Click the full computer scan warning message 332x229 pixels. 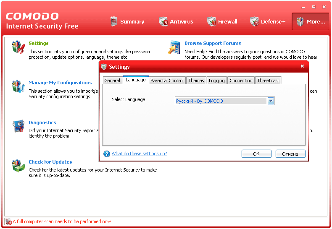click(62, 221)
